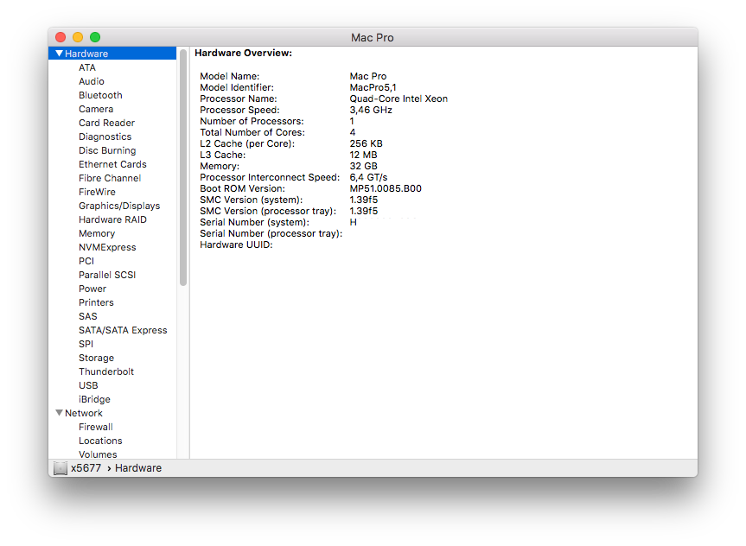Click the MP51.0085.B00 Boot ROM value
This screenshot has height=546, width=746.
point(386,188)
